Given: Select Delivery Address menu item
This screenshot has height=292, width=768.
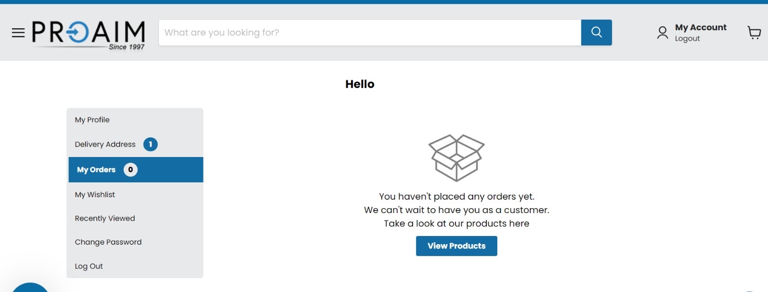Looking at the screenshot, I should pyautogui.click(x=105, y=144).
